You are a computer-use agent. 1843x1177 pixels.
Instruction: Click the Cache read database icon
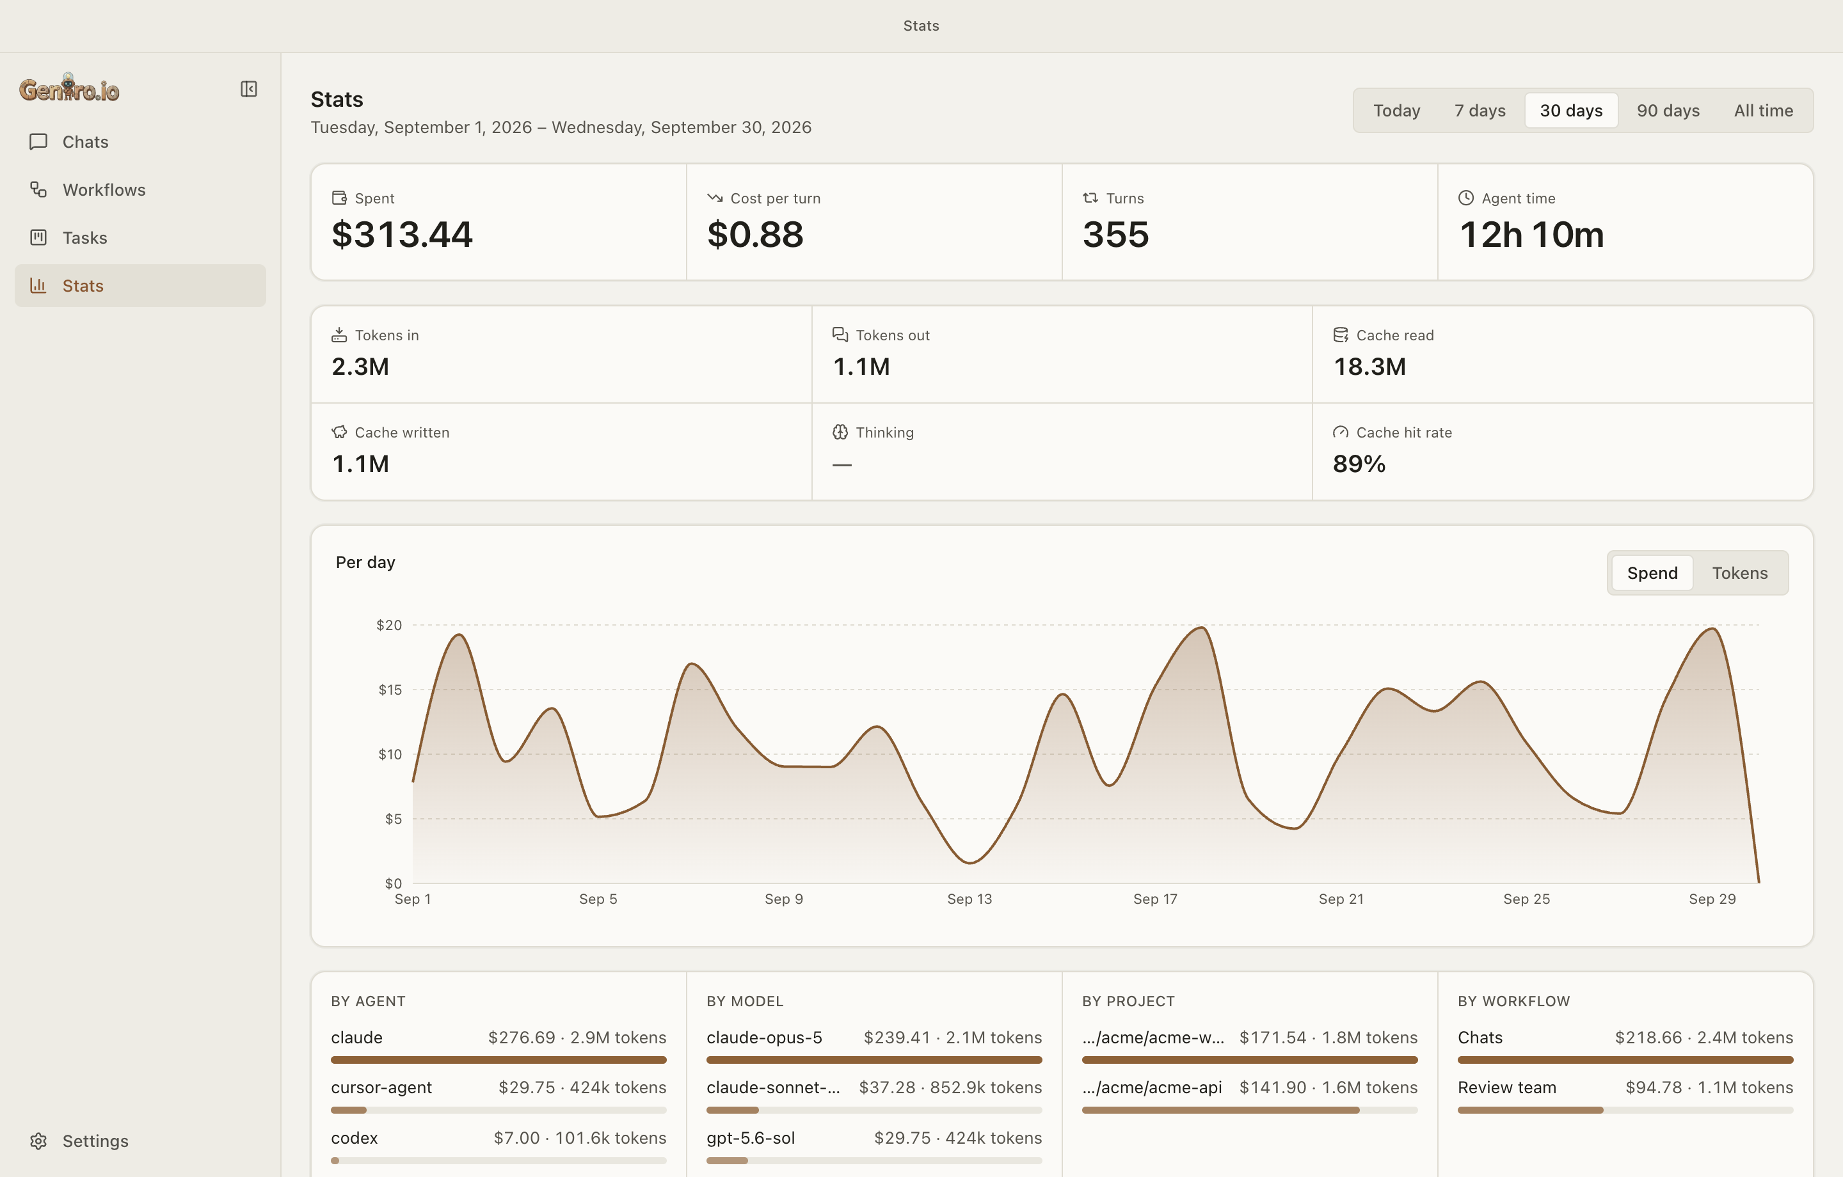coord(1340,335)
